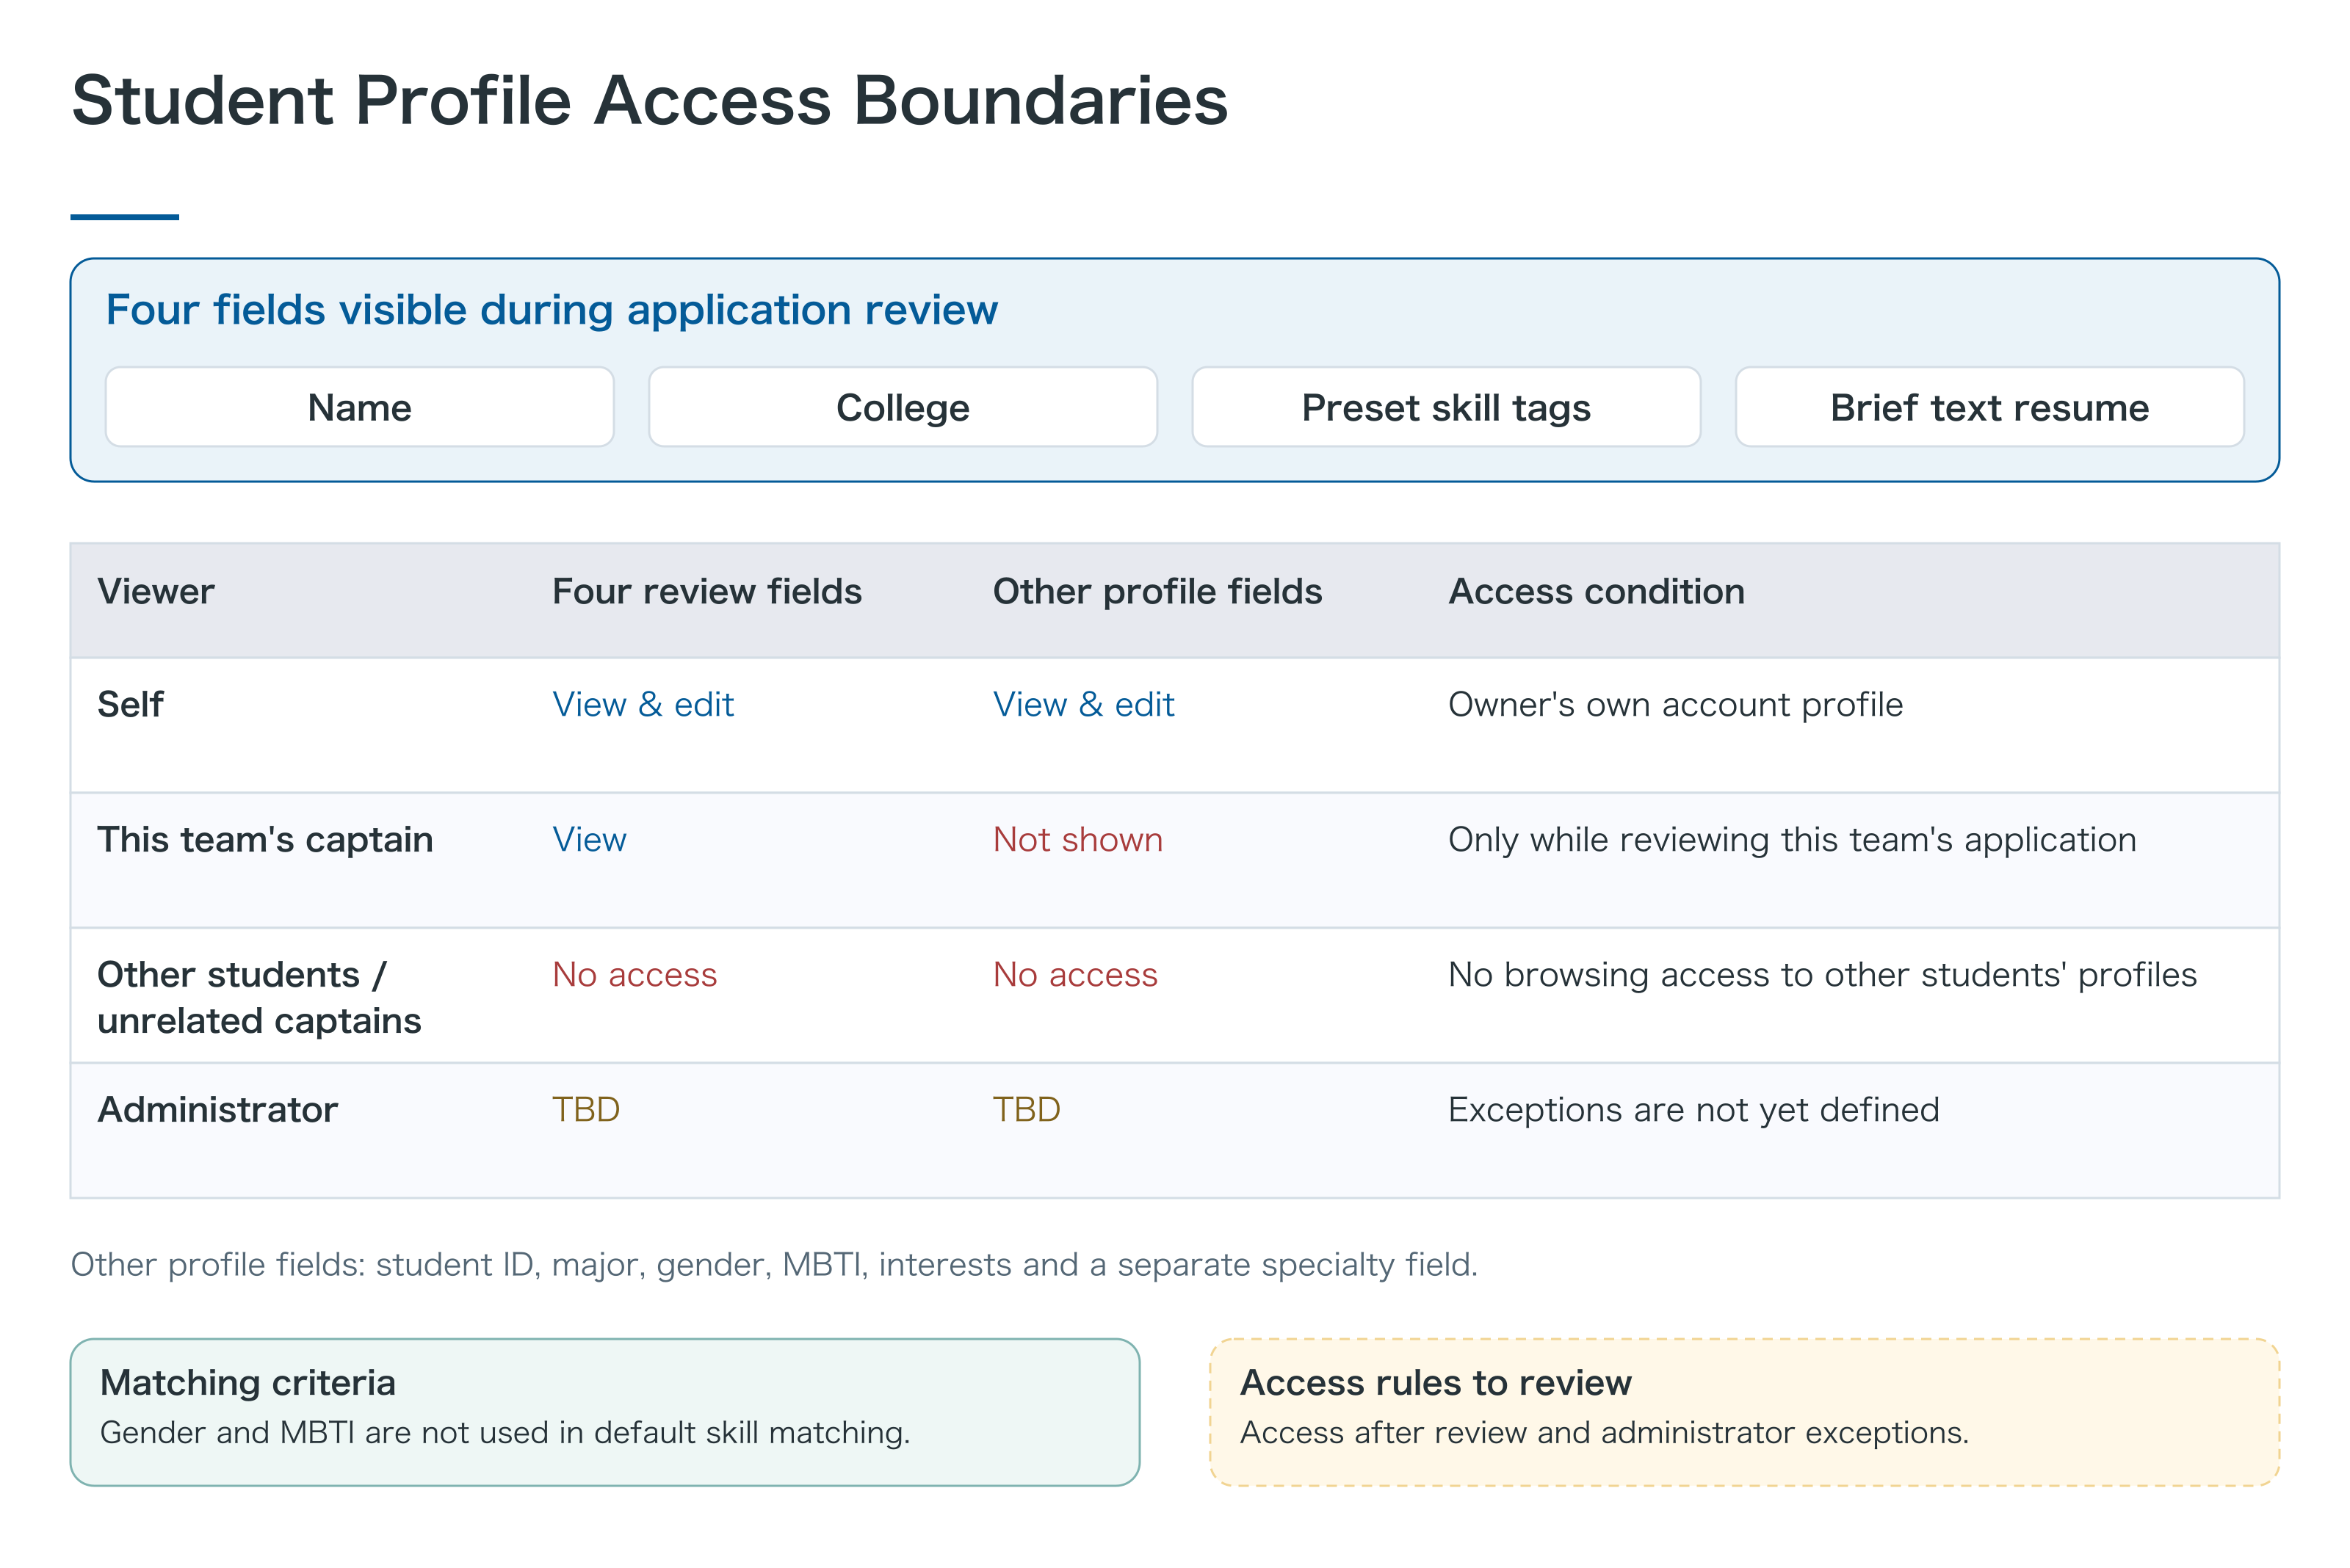Click the Viewer column header
Screen dimensions: 2350x1568
pos(156,592)
